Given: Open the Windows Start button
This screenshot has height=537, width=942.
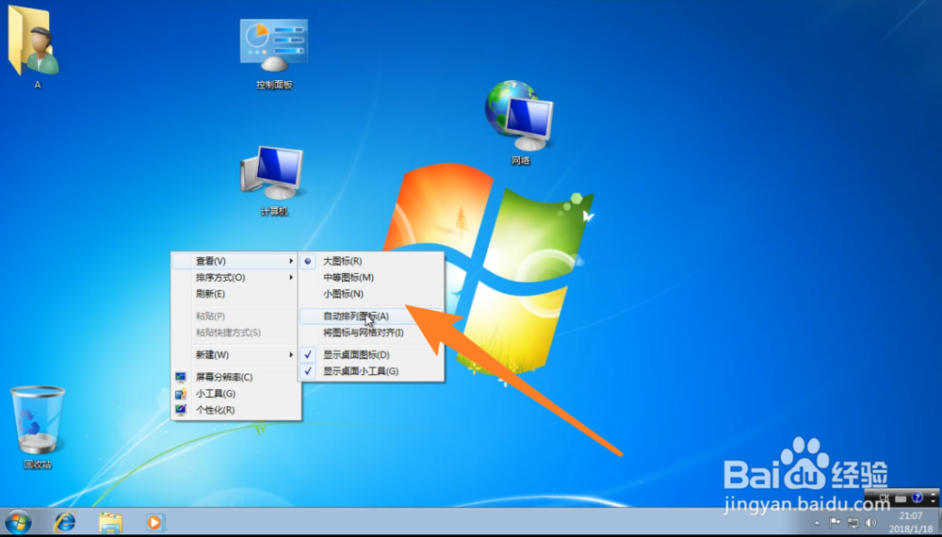Looking at the screenshot, I should [x=18, y=522].
